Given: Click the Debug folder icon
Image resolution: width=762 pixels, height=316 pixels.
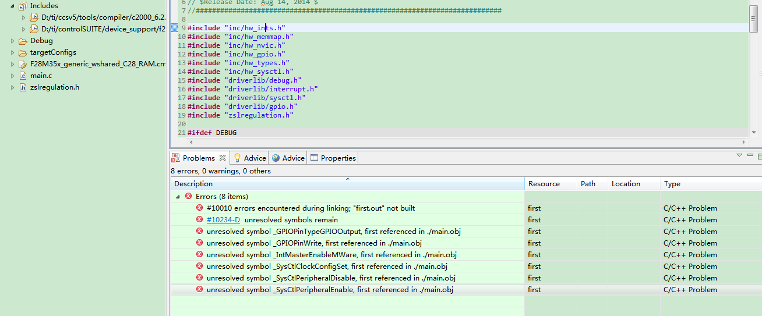Looking at the screenshot, I should 23,41.
